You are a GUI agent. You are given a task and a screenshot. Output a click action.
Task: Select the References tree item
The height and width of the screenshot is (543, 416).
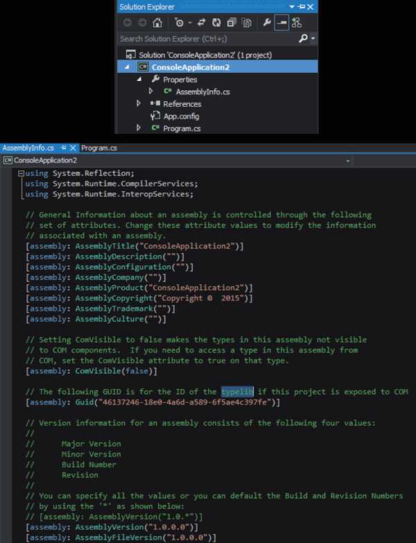click(182, 104)
